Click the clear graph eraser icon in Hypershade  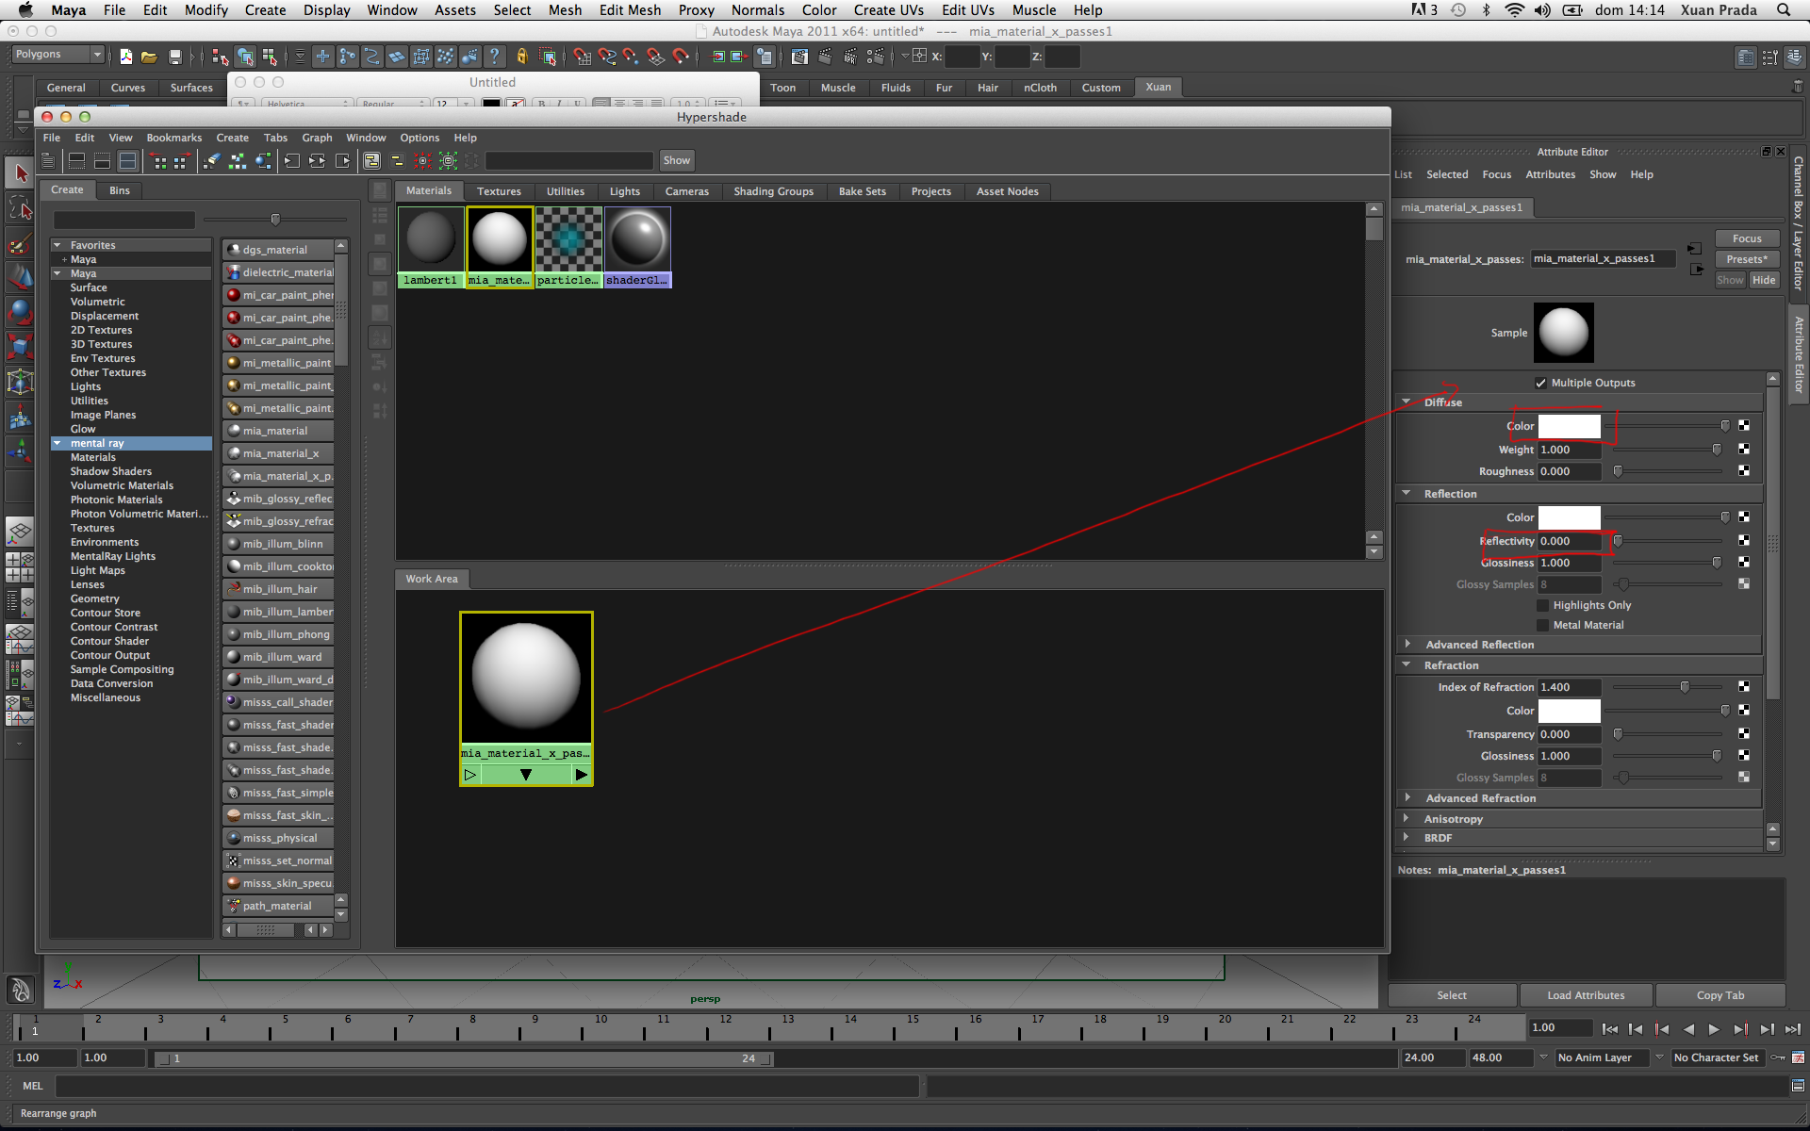[212, 161]
